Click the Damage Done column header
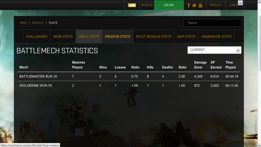 pos(200,65)
